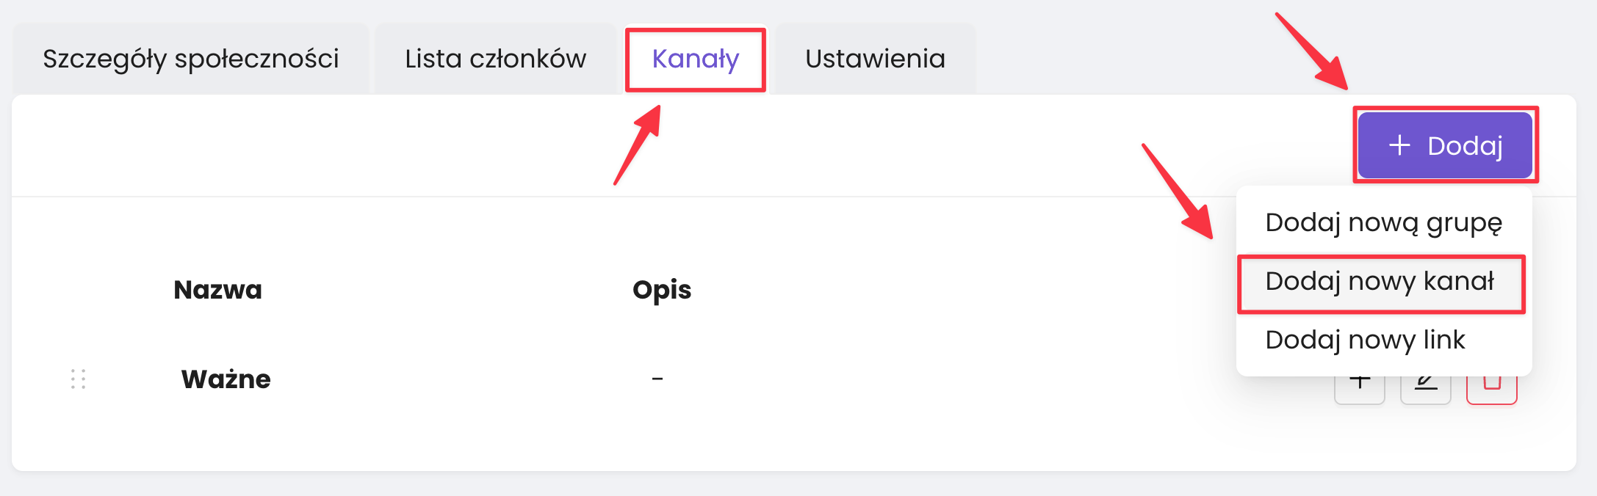Select the Kanały tab
The height and width of the screenshot is (496, 1597).
695,59
